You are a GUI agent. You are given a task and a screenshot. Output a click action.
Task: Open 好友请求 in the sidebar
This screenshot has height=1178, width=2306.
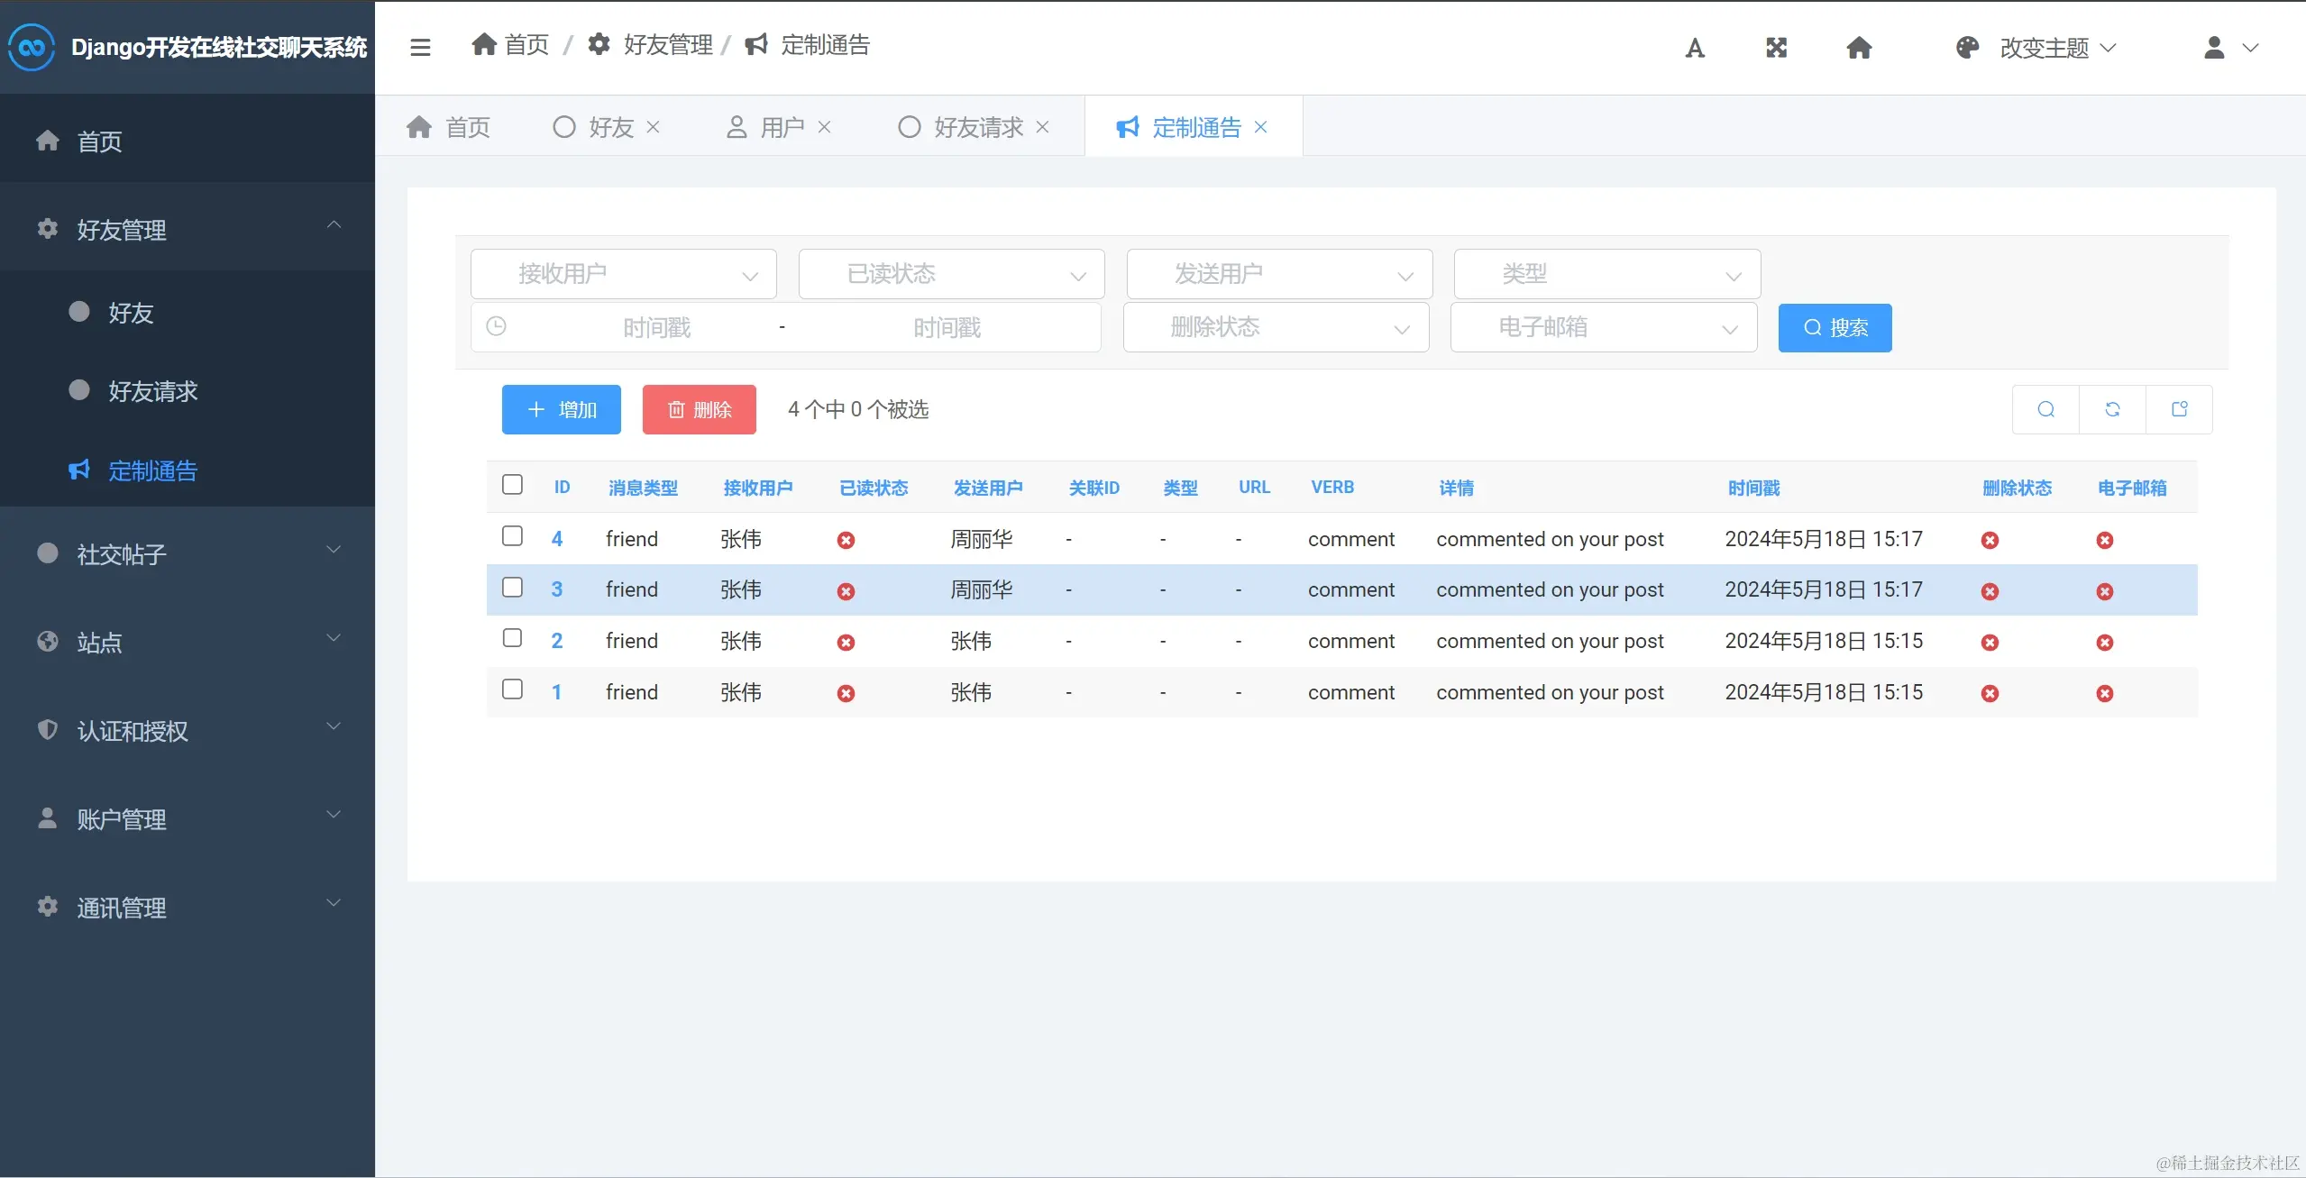(x=153, y=391)
